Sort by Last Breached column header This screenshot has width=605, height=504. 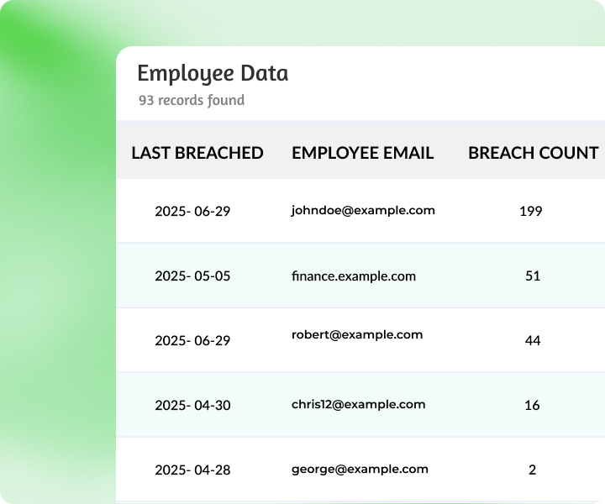click(197, 153)
